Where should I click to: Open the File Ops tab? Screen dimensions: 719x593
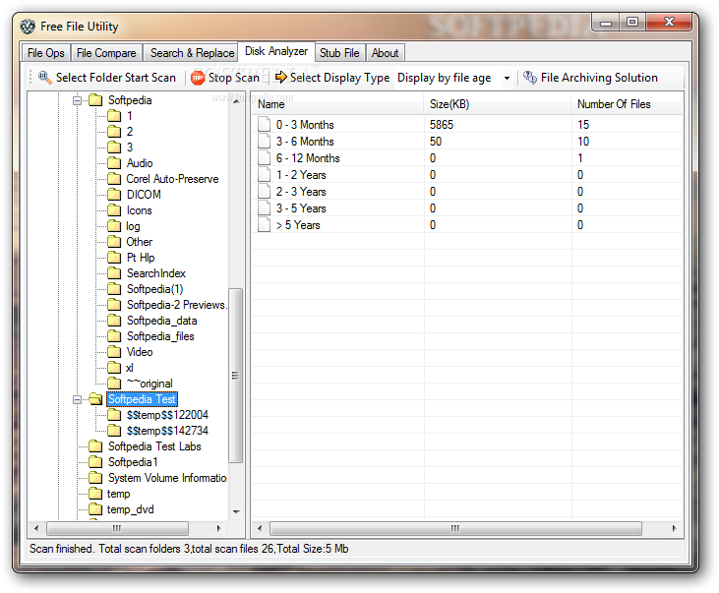pos(46,53)
